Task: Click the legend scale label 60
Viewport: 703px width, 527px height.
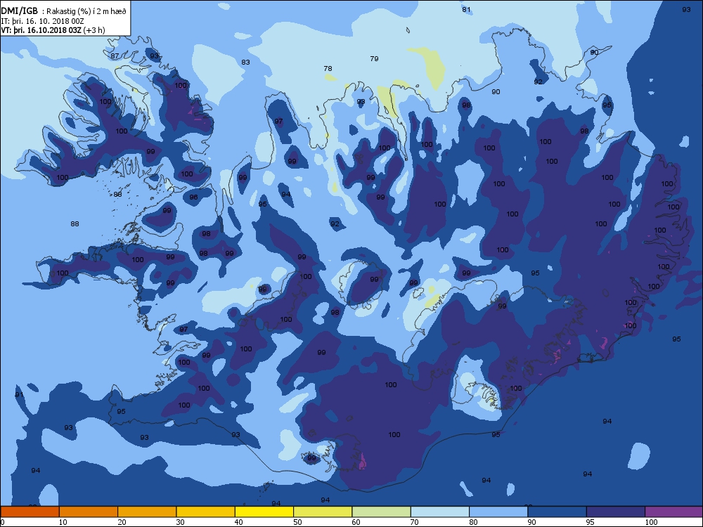Action: click(x=356, y=521)
